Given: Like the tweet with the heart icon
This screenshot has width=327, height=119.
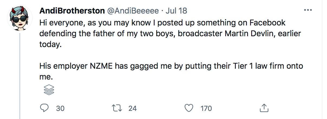Looking at the screenshot, I should click(x=189, y=108).
